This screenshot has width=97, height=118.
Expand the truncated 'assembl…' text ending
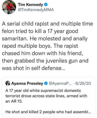(x=82, y=112)
